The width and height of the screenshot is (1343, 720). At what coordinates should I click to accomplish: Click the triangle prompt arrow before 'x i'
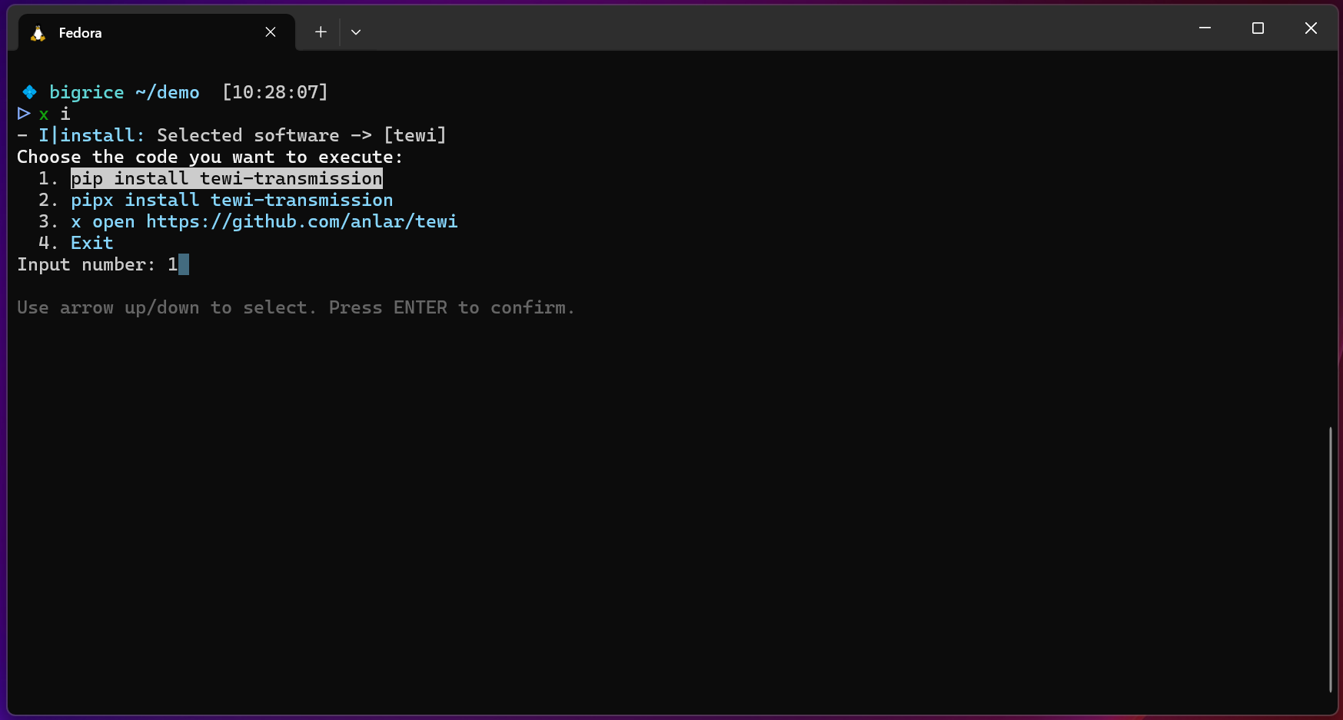click(x=24, y=114)
